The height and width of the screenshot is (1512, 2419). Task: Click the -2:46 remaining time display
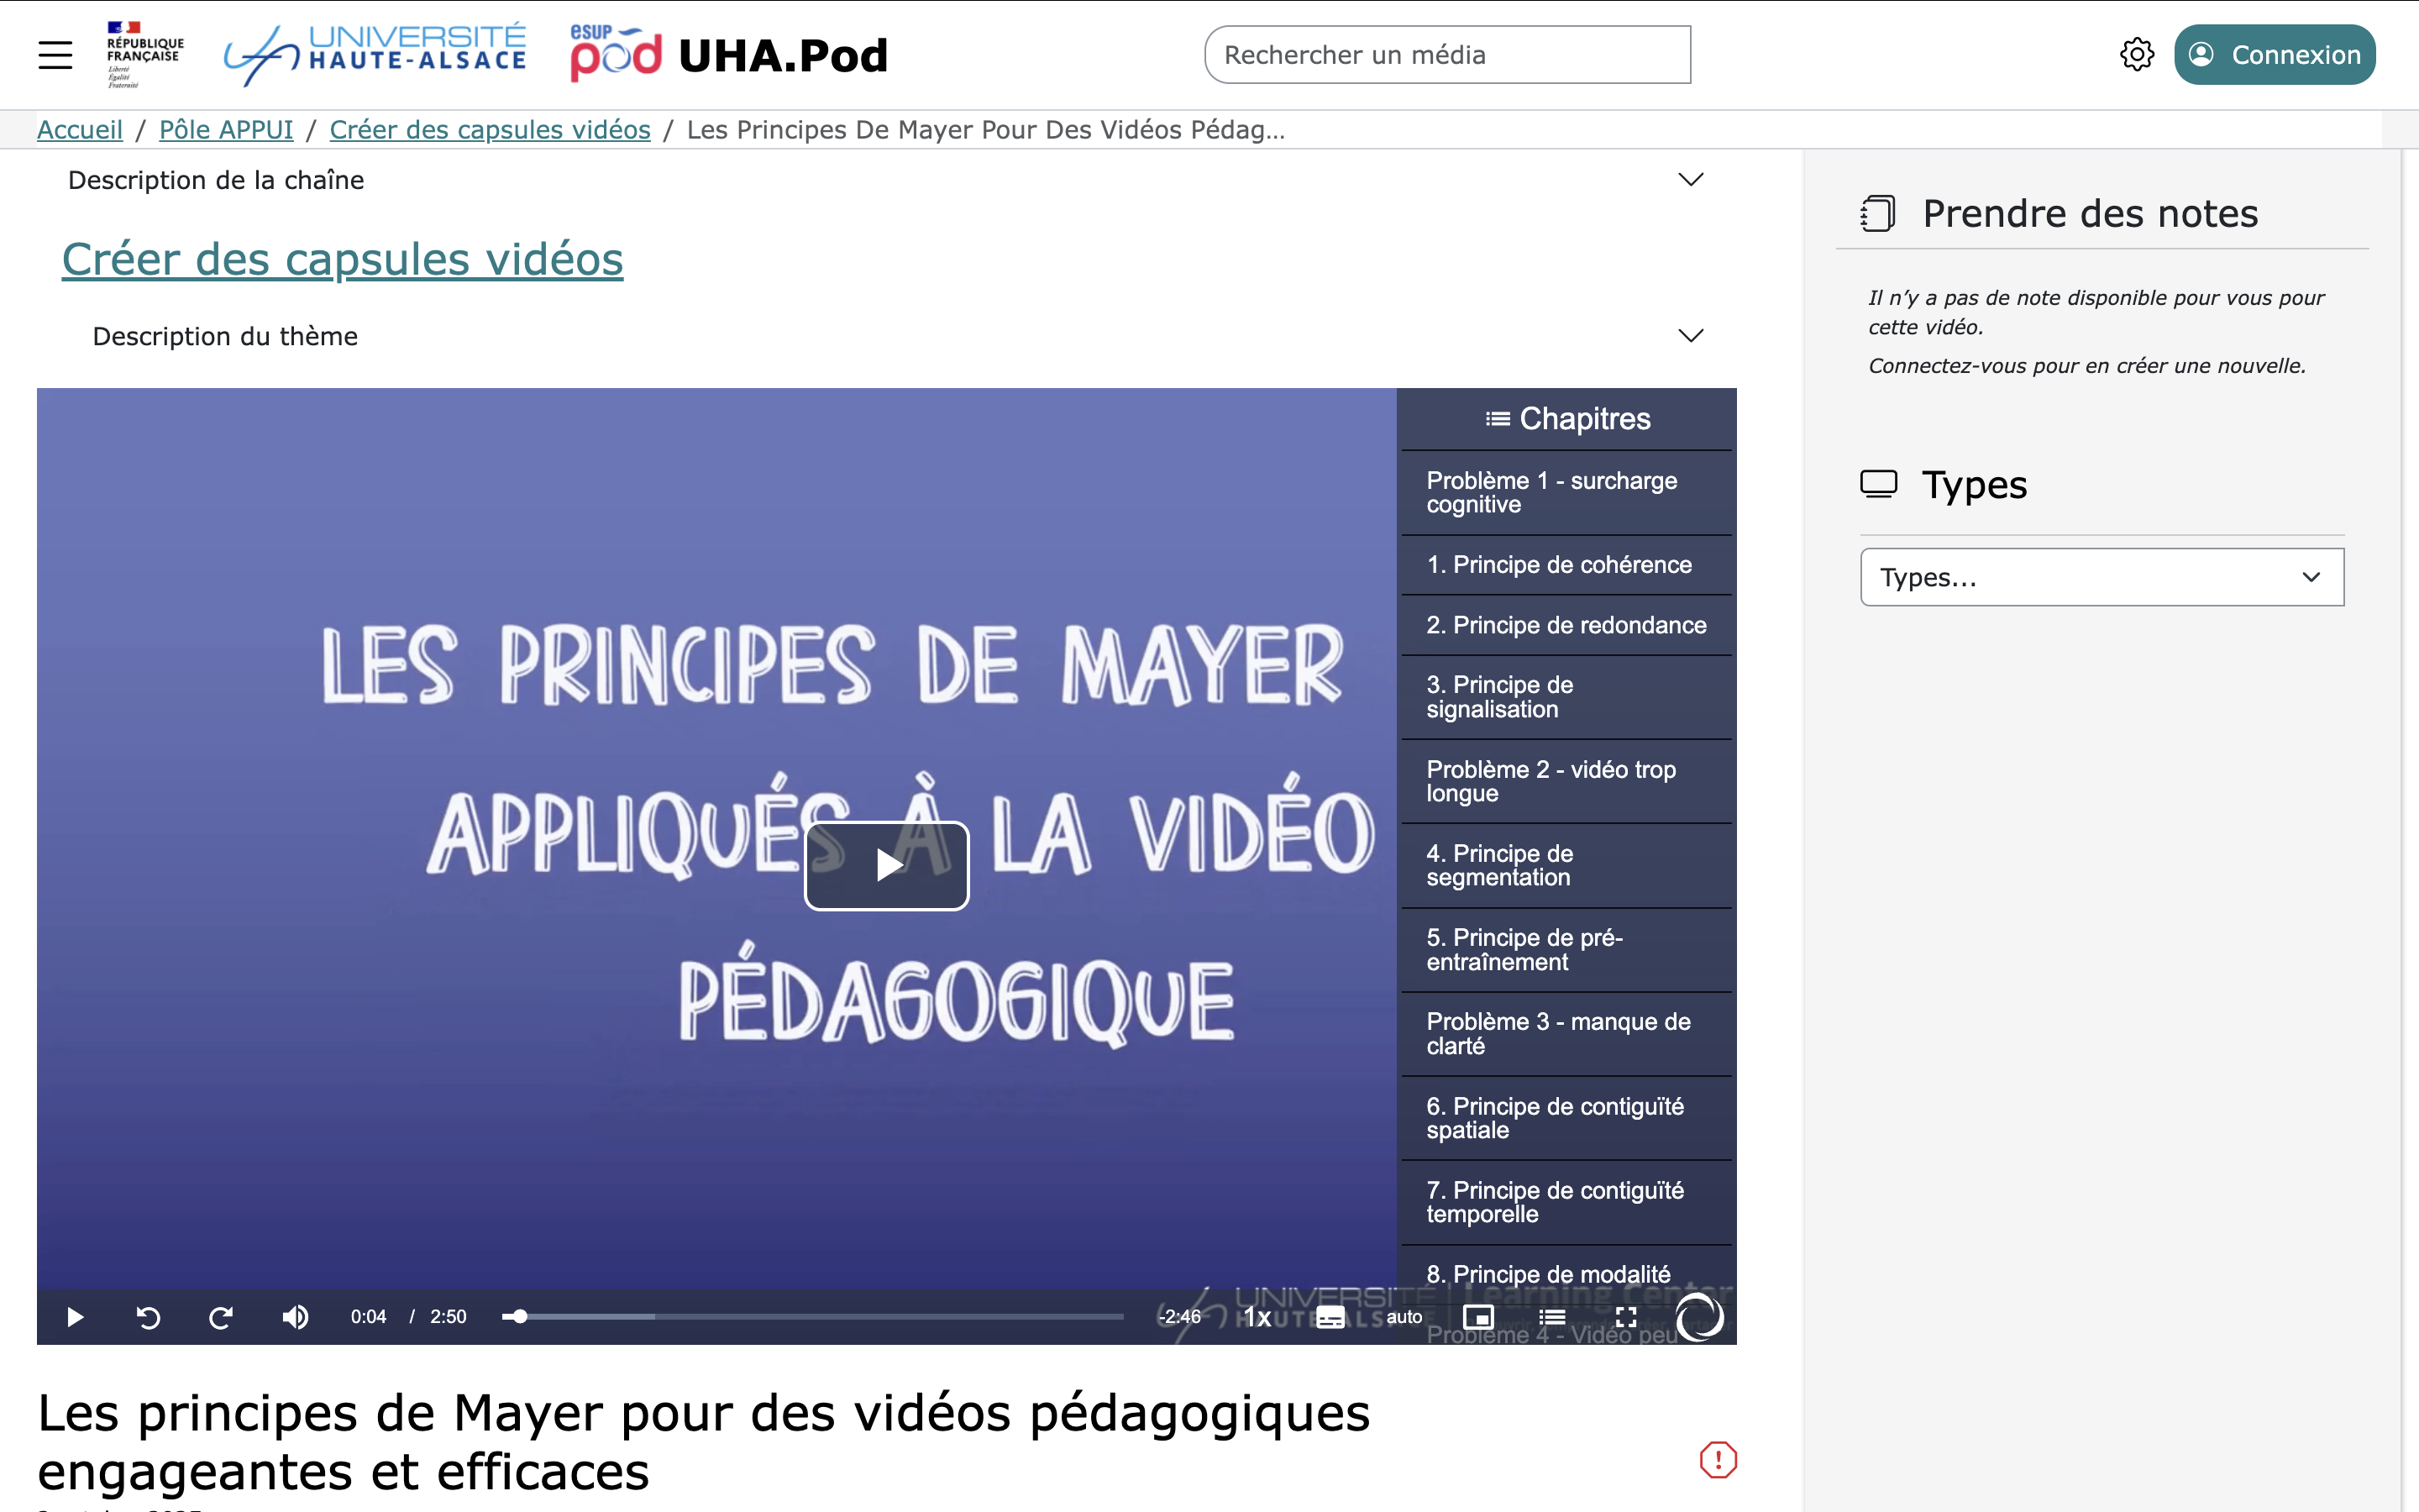1179,1317
